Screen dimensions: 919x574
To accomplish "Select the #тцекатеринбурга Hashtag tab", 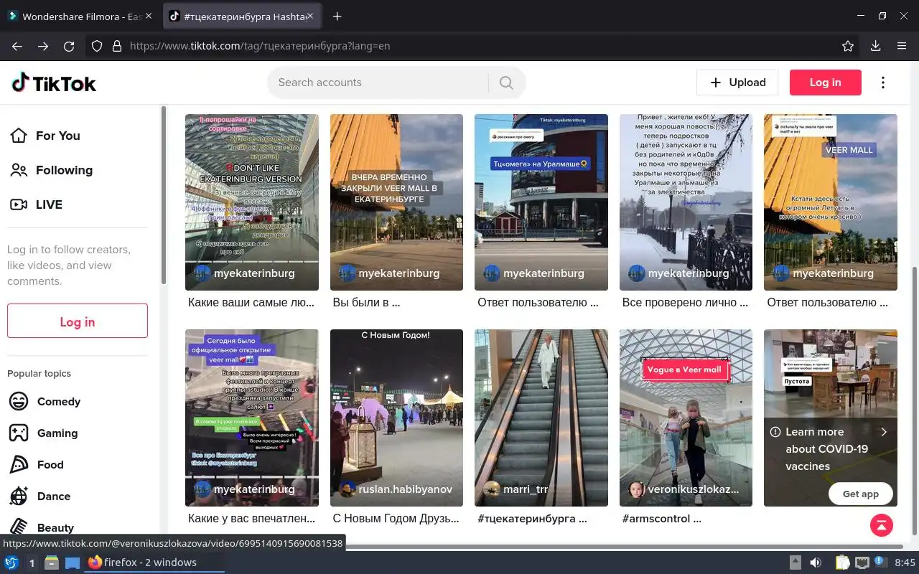I will (243, 17).
